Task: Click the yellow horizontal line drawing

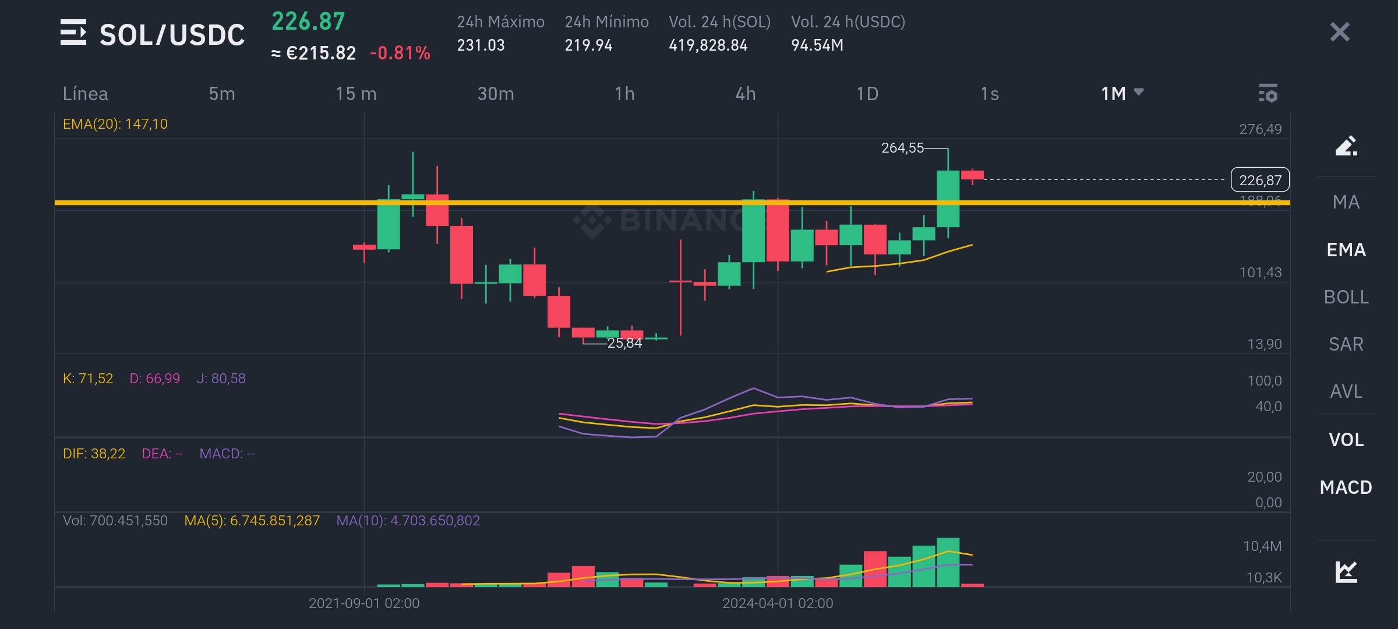Action: tap(672, 203)
